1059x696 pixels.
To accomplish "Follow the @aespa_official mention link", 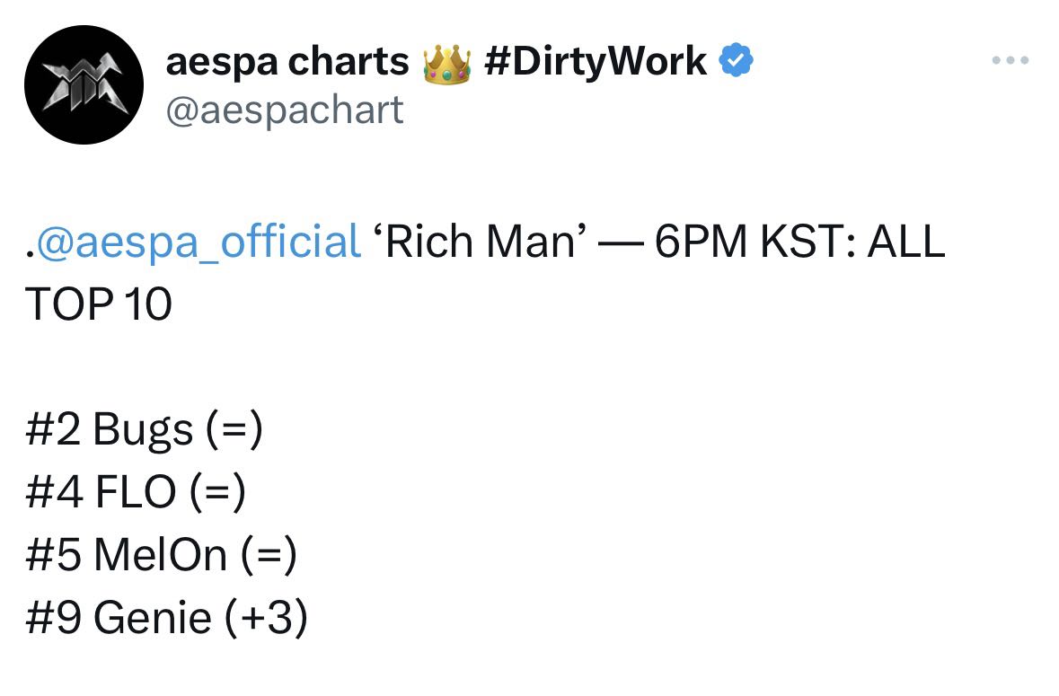I will (198, 242).
